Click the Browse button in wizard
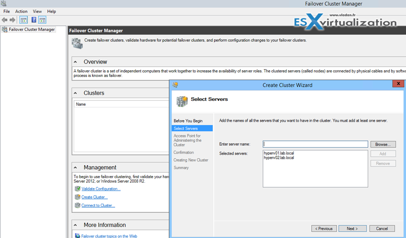Viewport: 406px width, 238px height. 383,144
